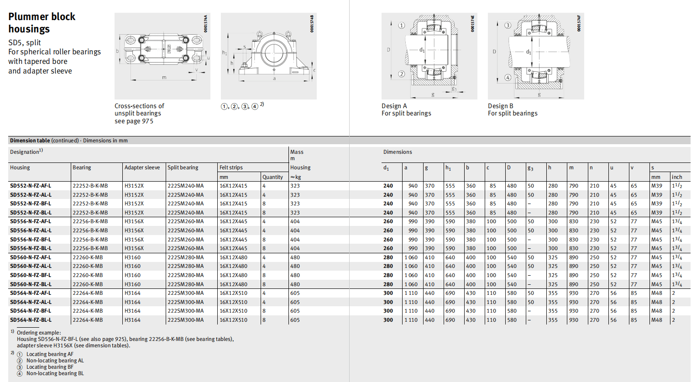Viewport: 691px width, 382px height.
Task: Click the "Felt strips" column header
Action: (x=231, y=168)
